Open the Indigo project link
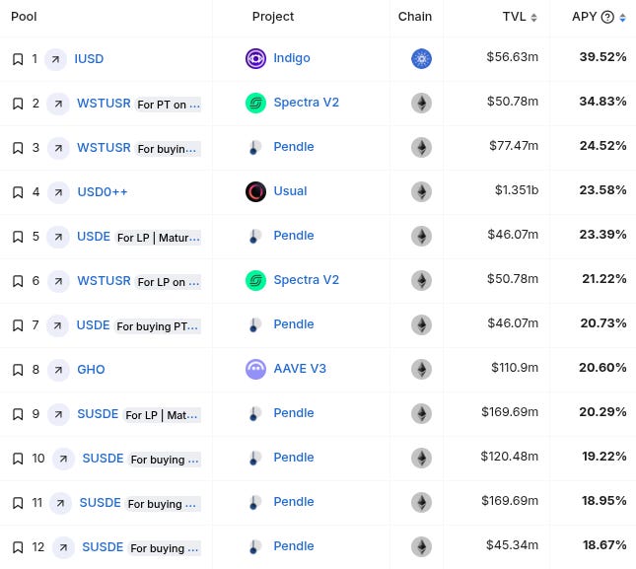Image resolution: width=636 pixels, height=569 pixels. click(x=292, y=58)
